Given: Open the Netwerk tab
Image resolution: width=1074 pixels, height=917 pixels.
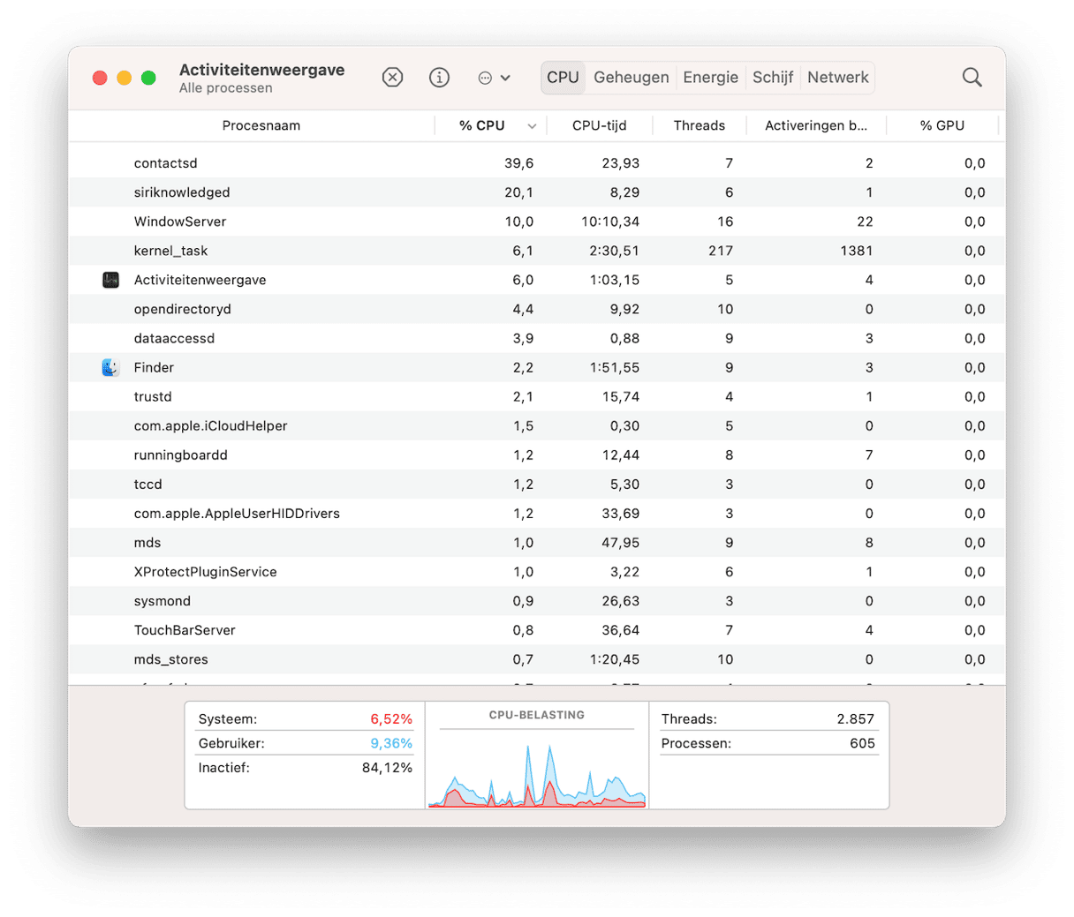Looking at the screenshot, I should pos(837,78).
